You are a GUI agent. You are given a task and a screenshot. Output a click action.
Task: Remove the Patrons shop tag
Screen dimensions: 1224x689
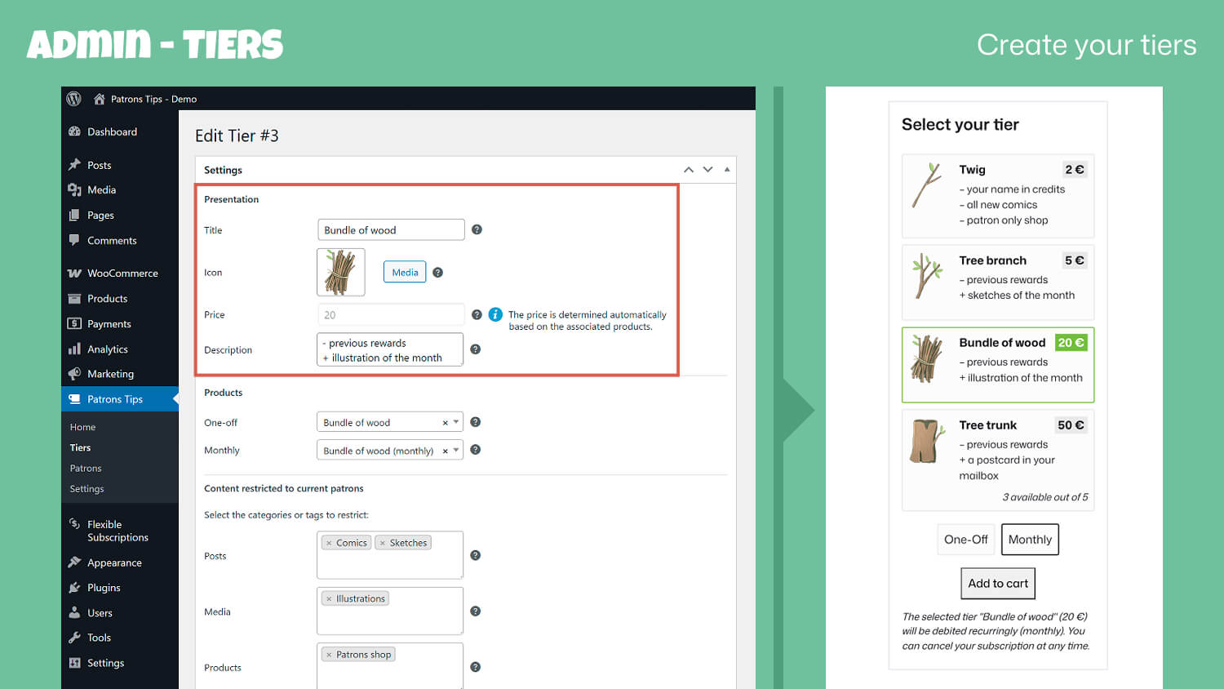click(x=329, y=655)
